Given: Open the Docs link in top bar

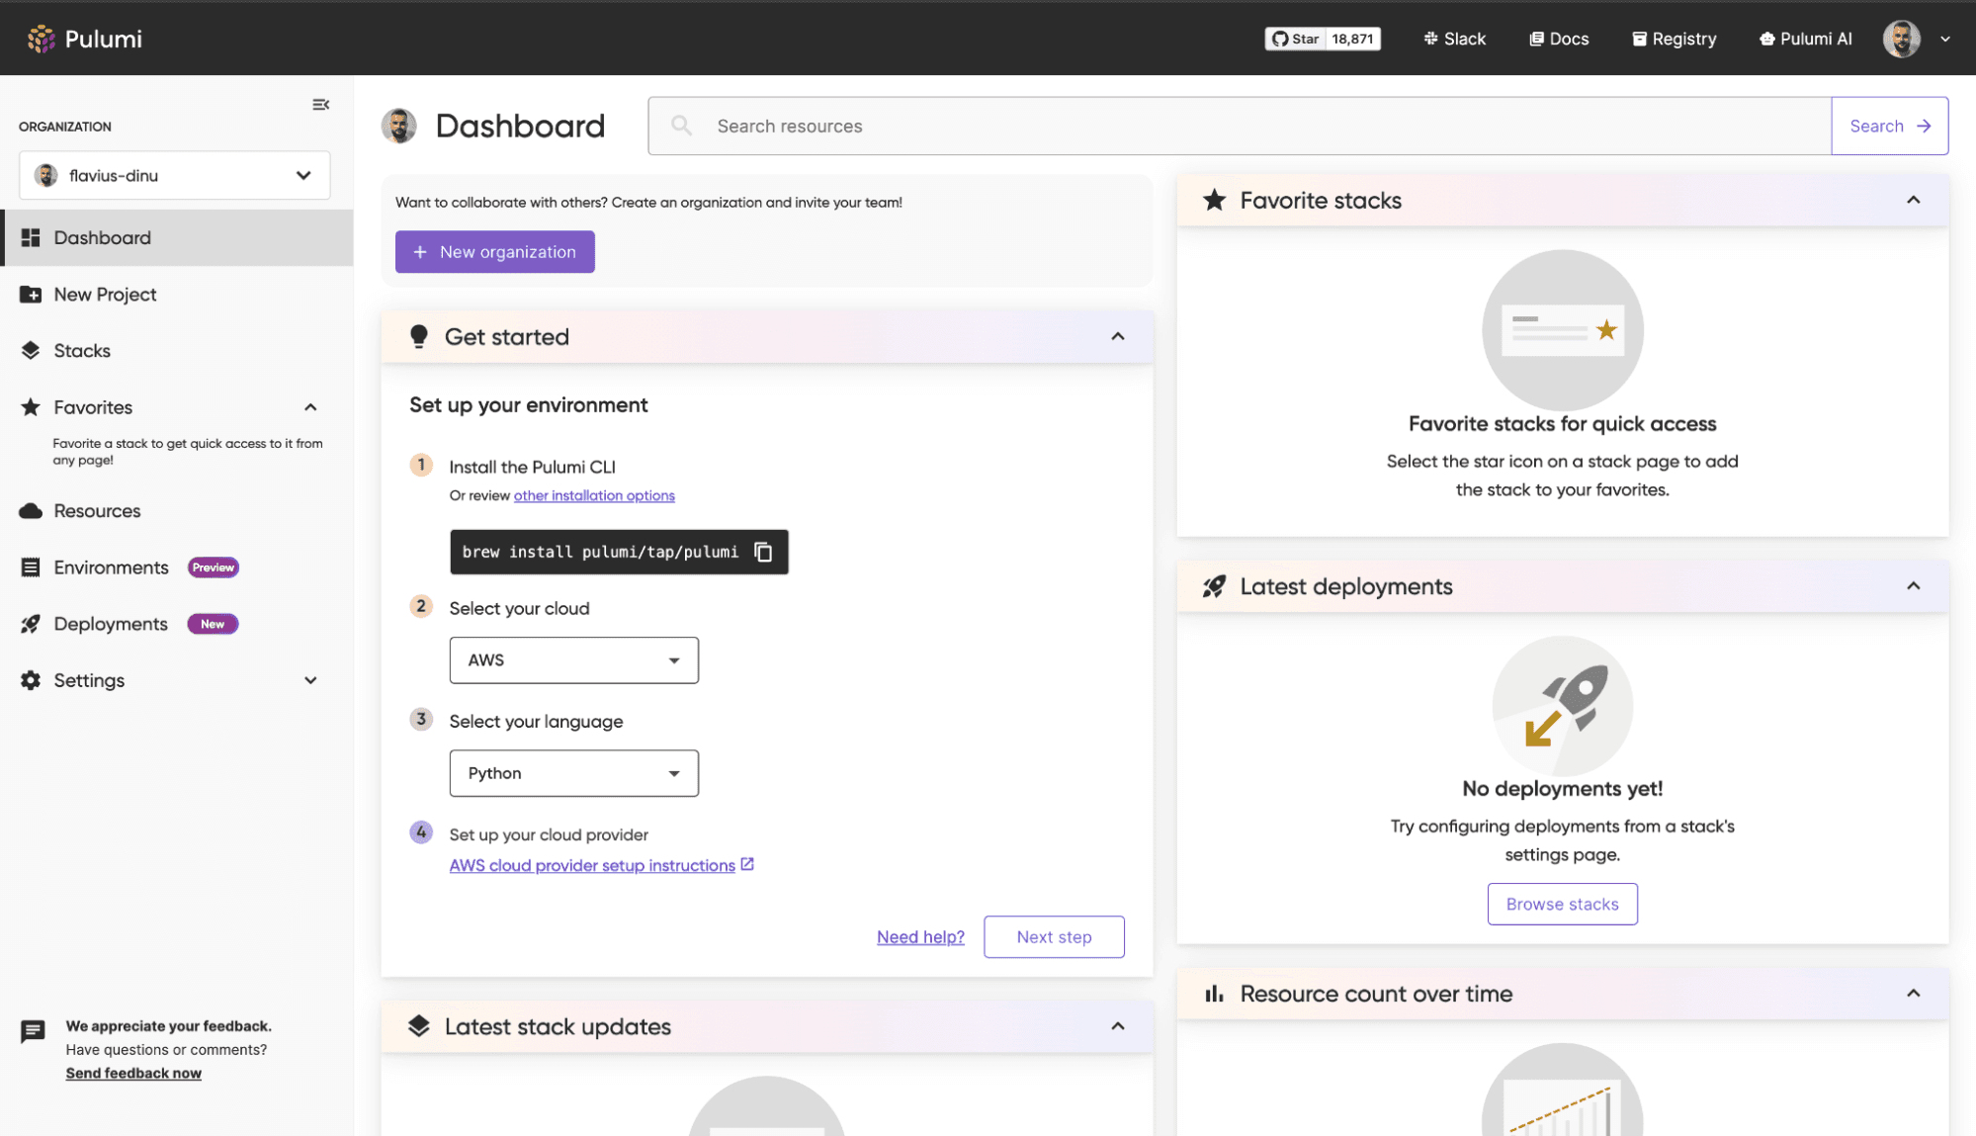Looking at the screenshot, I should pyautogui.click(x=1559, y=39).
